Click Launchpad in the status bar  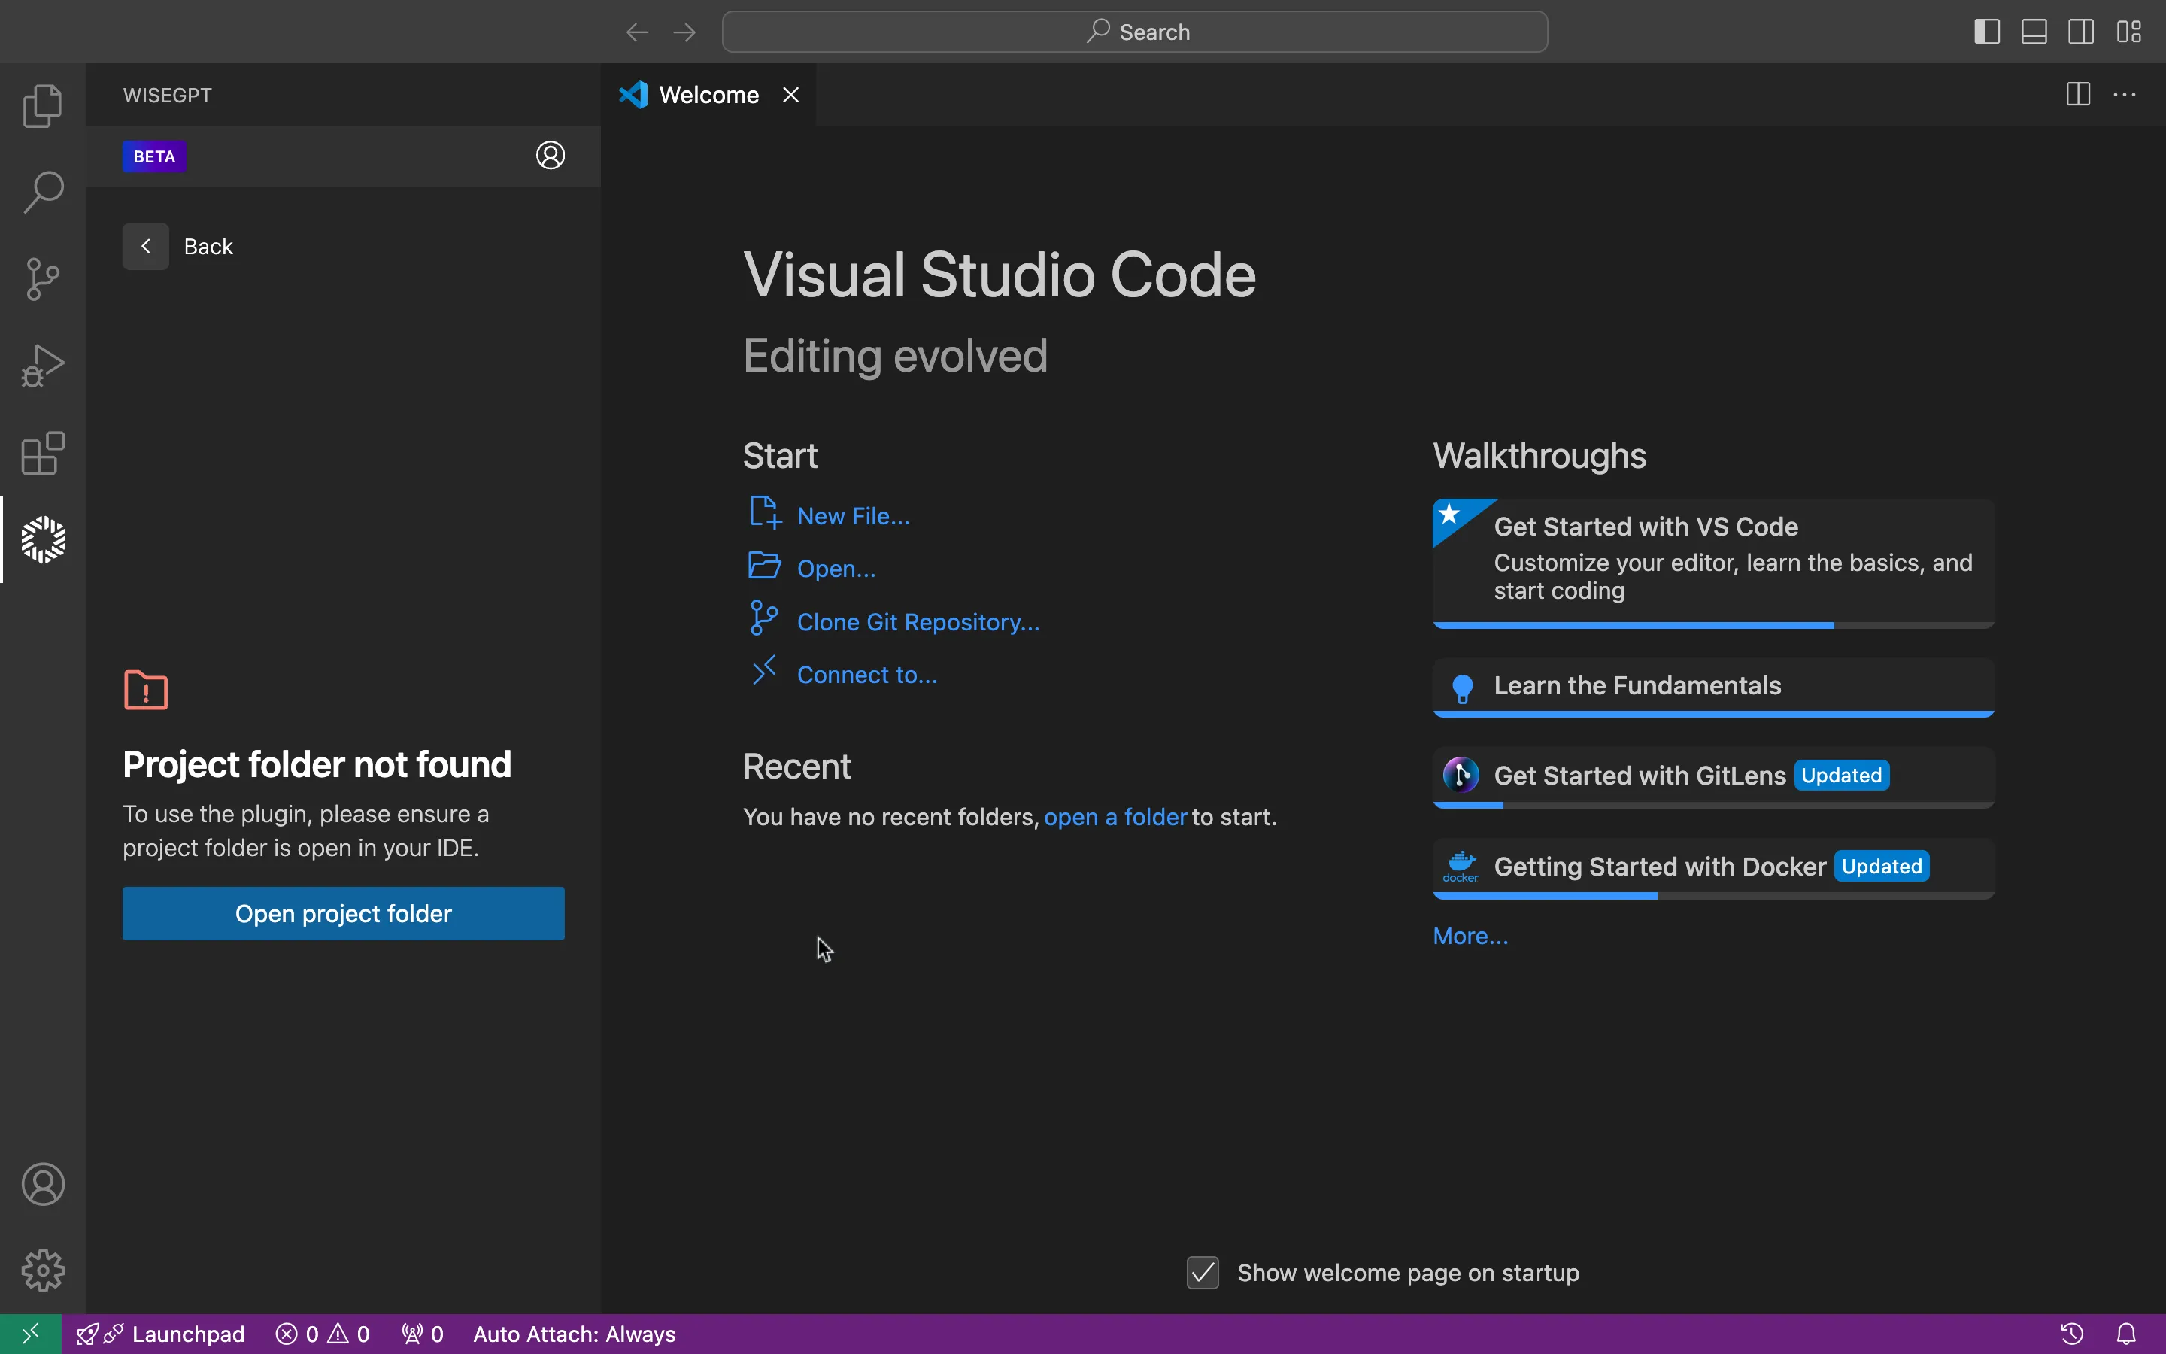pyautogui.click(x=161, y=1334)
